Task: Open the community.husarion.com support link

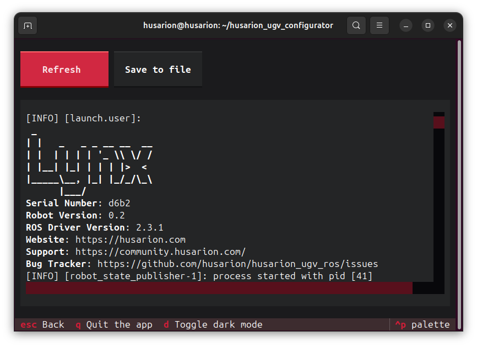Action: pyautogui.click(x=160, y=252)
